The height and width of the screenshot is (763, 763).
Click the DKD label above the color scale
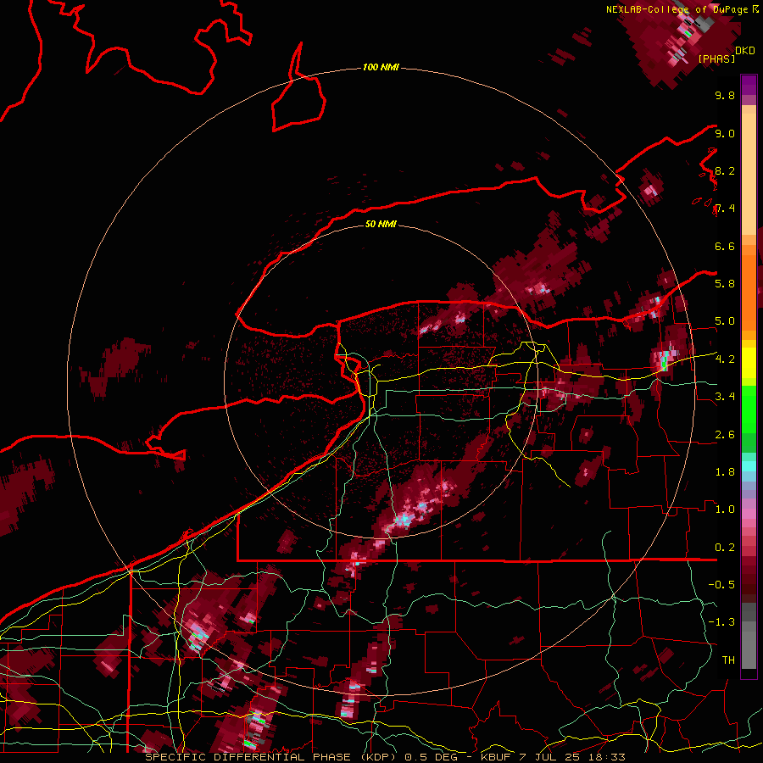(x=744, y=51)
